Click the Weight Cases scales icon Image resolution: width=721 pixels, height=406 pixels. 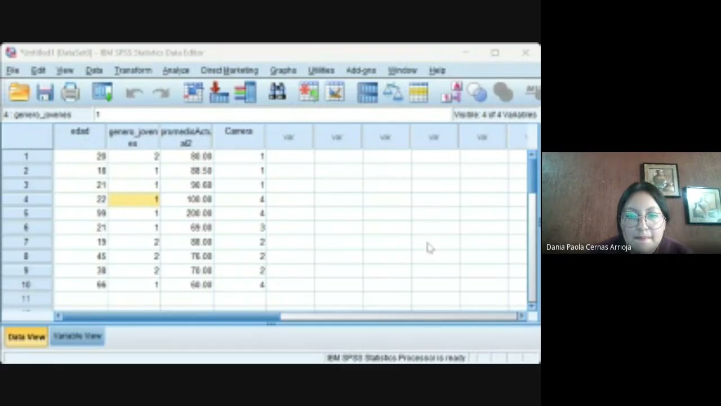point(393,92)
